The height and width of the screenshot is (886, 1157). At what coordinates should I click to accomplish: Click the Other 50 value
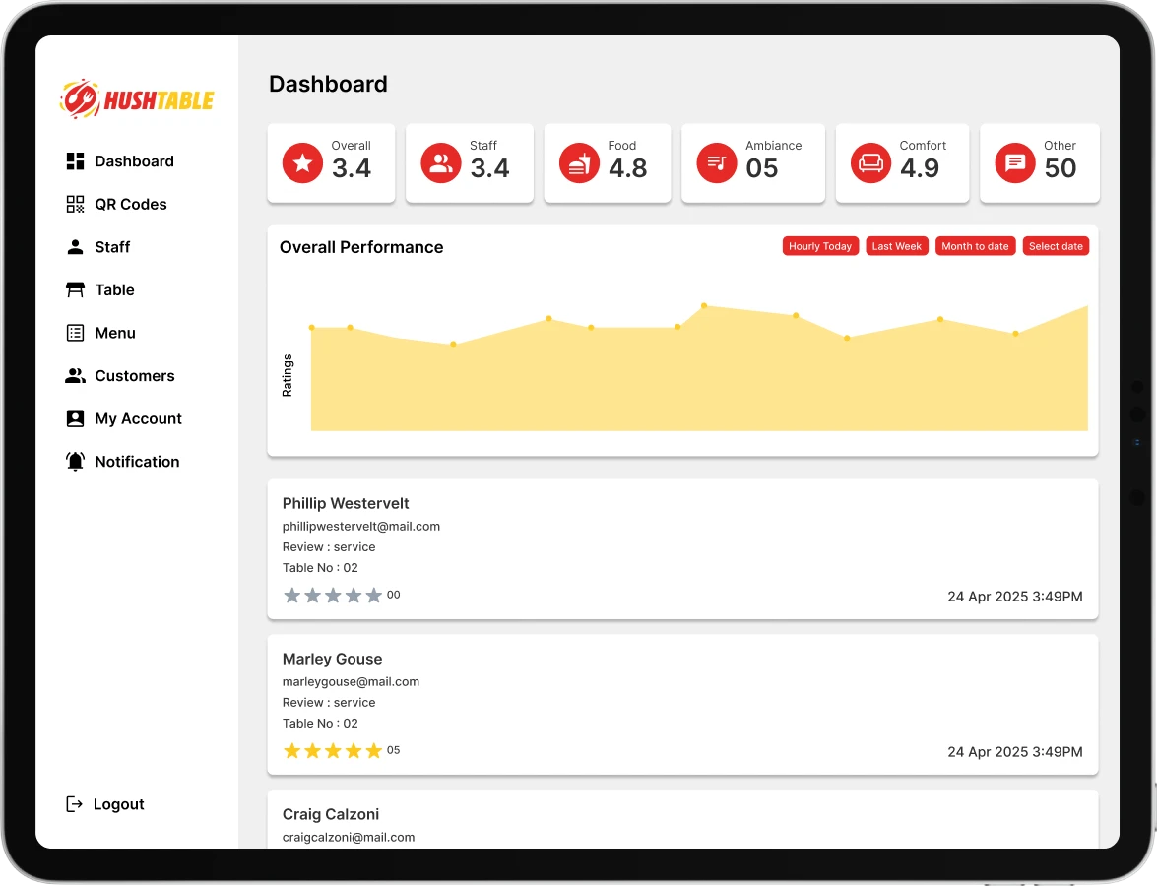pos(1061,168)
